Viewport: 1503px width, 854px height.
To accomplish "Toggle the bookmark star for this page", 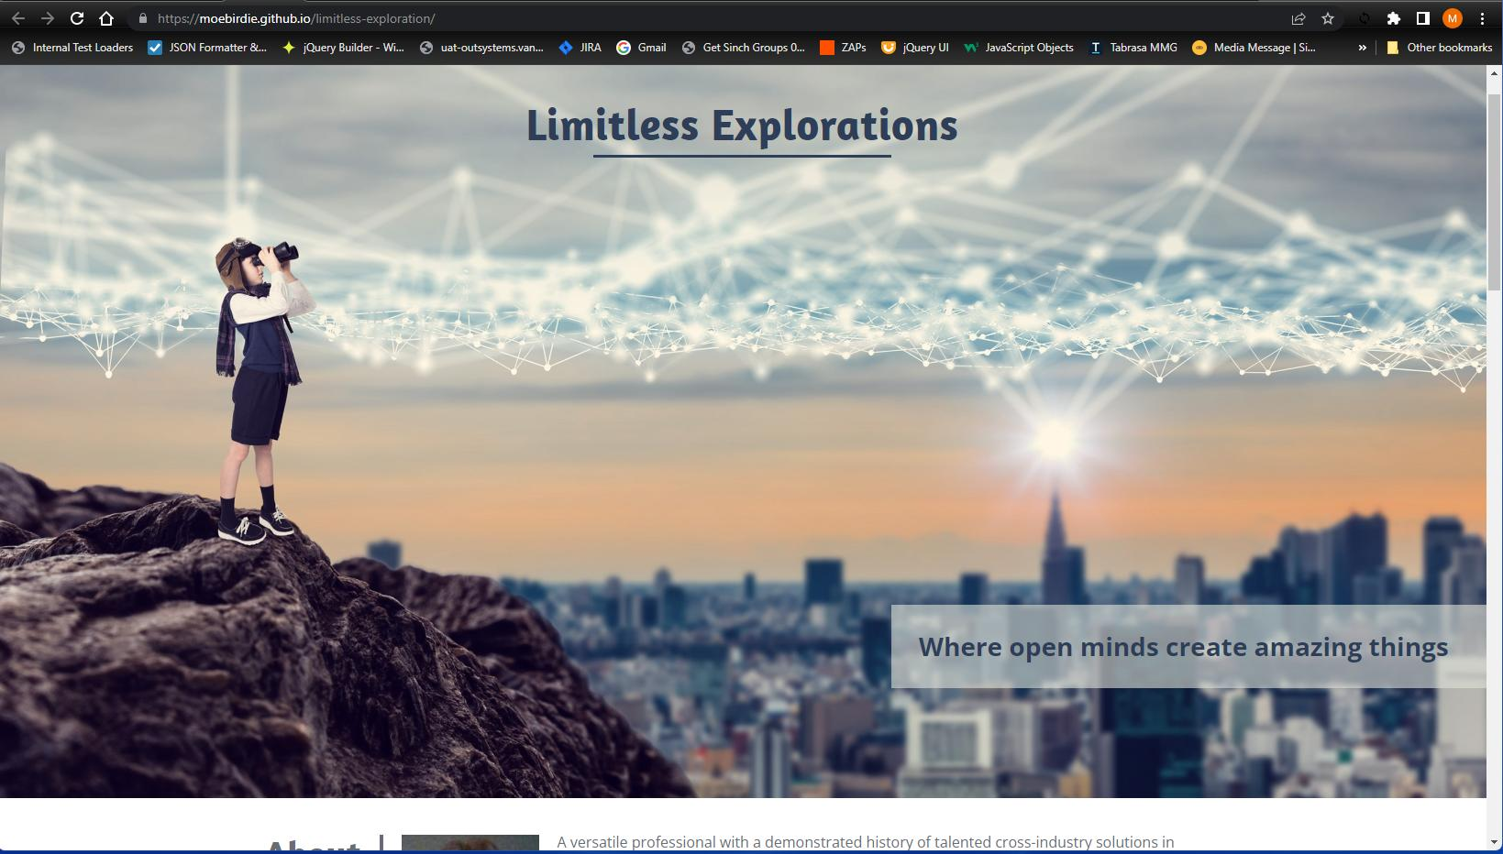I will [x=1327, y=17].
